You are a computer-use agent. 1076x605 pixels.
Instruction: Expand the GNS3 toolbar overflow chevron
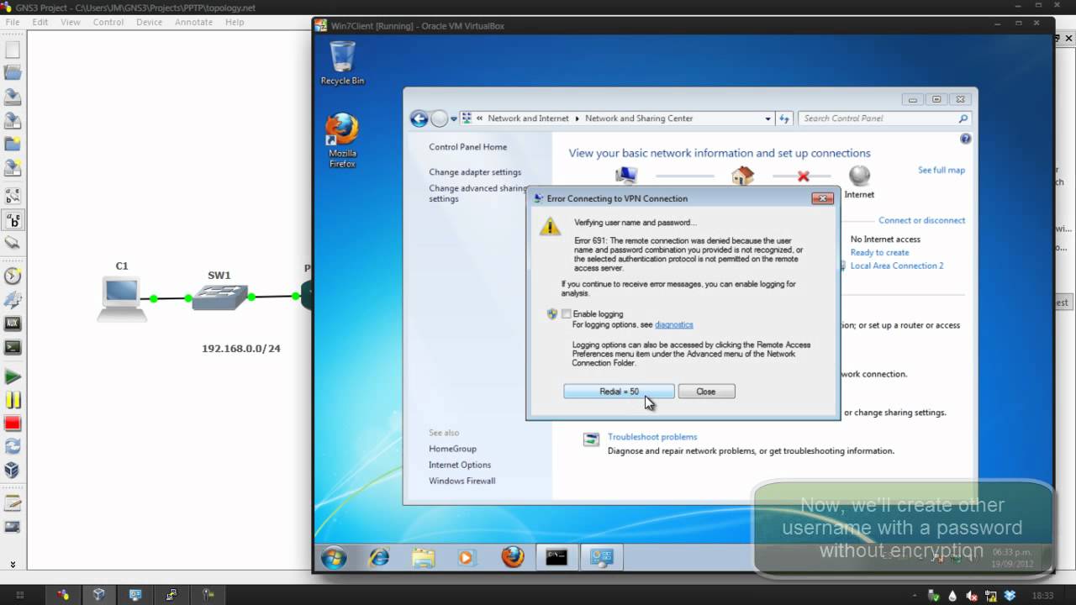pos(13,565)
